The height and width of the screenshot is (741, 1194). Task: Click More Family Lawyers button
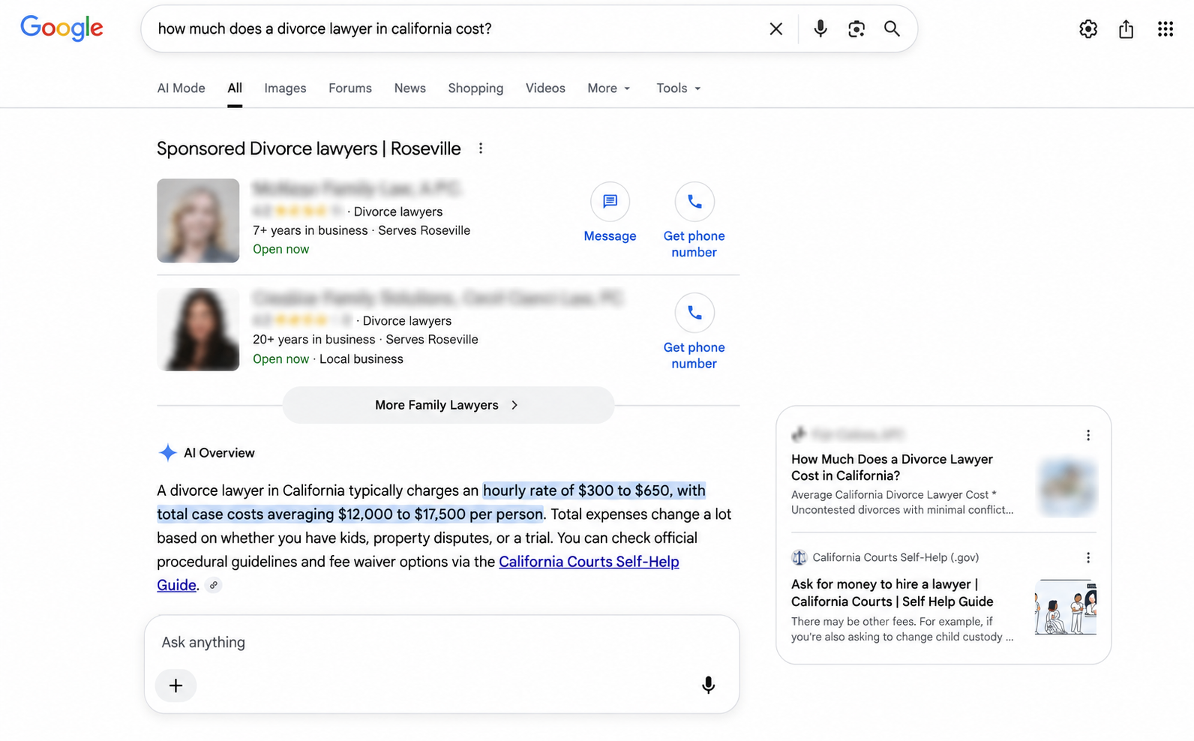tap(448, 405)
